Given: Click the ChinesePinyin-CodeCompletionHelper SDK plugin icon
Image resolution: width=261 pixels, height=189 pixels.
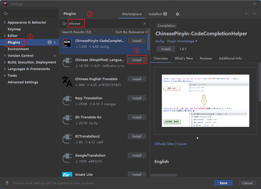Looking at the screenshot, I should (x=67, y=43).
